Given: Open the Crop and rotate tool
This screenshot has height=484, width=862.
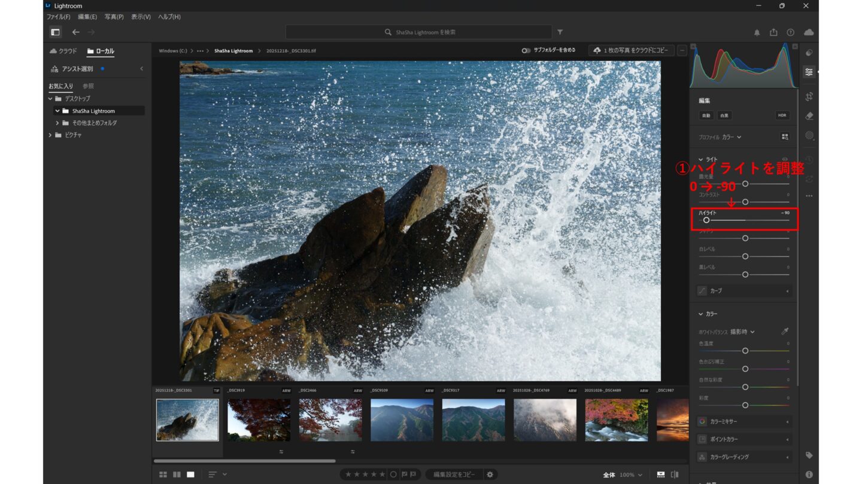Looking at the screenshot, I should tap(809, 96).
